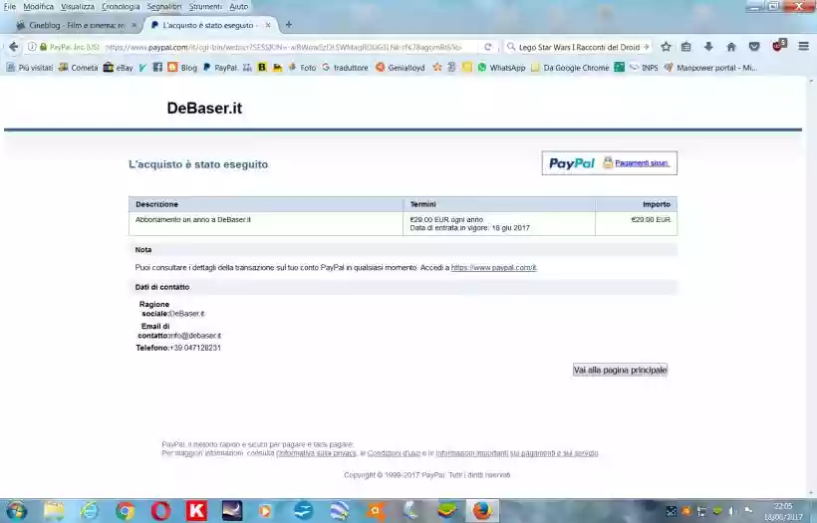The height and width of the screenshot is (523, 817).
Task: Open the Blog bookmark
Action: 183,67
